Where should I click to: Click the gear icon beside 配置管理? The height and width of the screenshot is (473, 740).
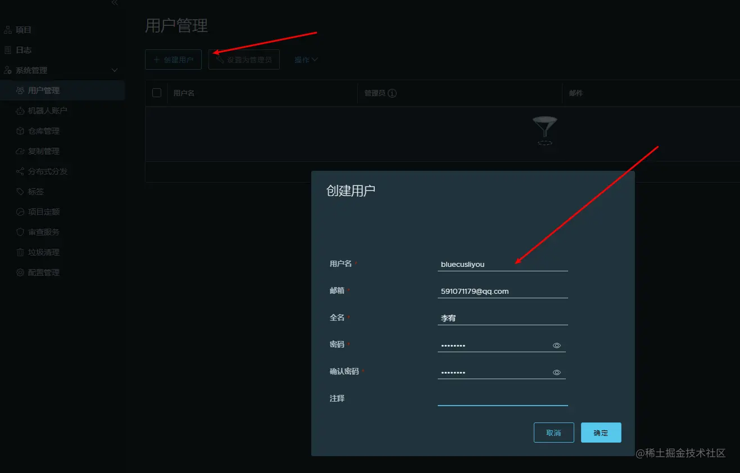tap(20, 272)
